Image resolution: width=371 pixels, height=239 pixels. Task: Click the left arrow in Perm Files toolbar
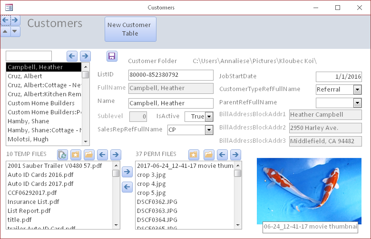tap(222, 155)
